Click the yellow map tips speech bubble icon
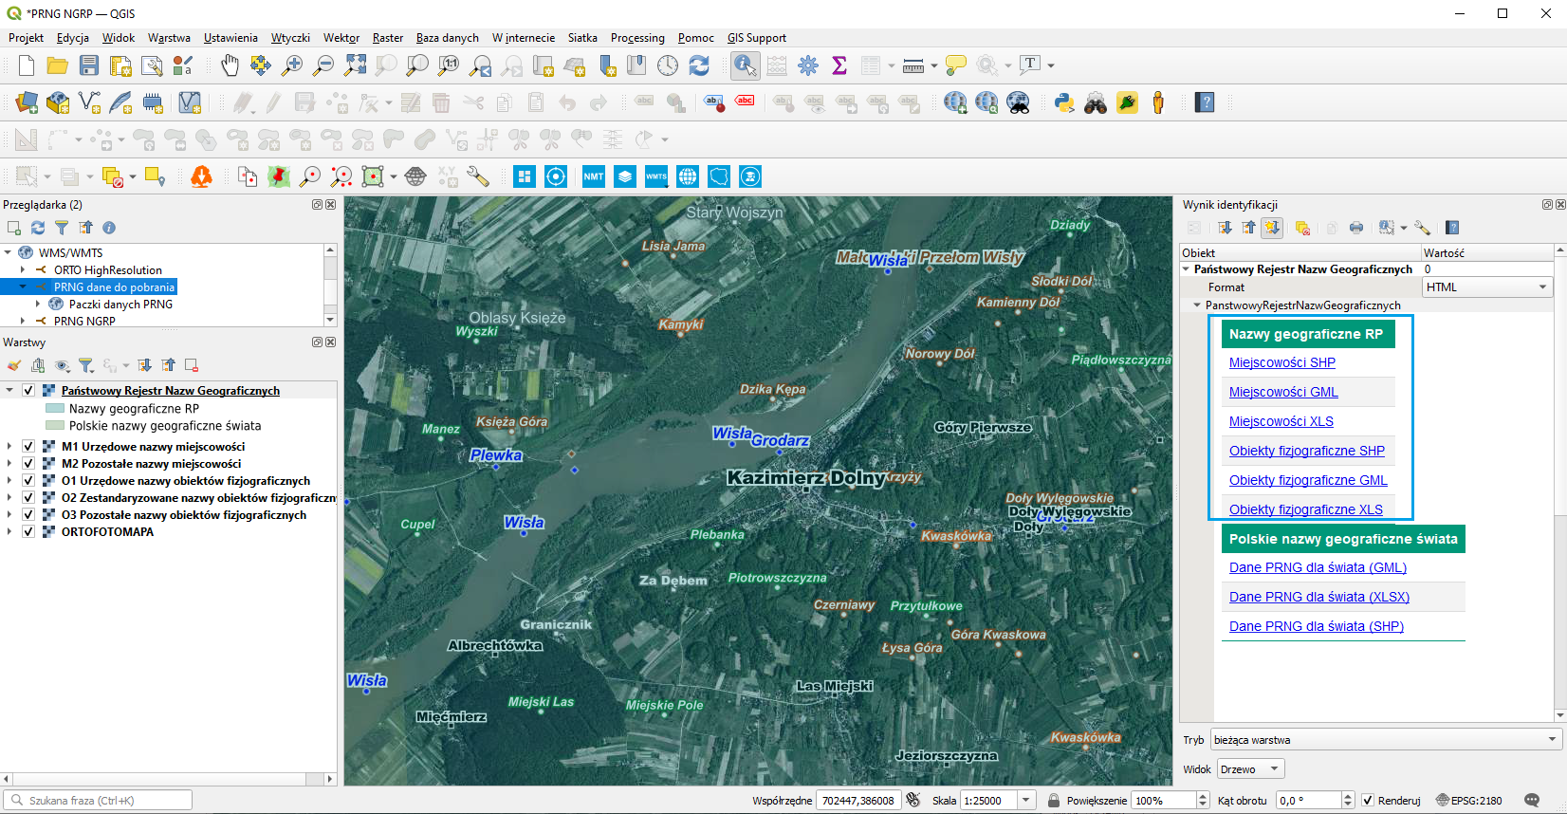 (956, 65)
